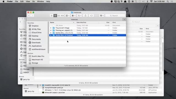Click the rear window right scrollbar
The width and height of the screenshot is (176, 99).
[163, 57]
